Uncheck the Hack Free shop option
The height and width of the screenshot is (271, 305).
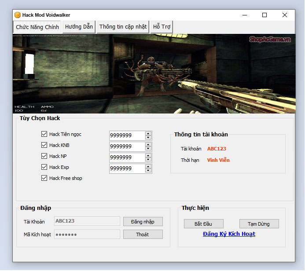[x=44, y=178]
